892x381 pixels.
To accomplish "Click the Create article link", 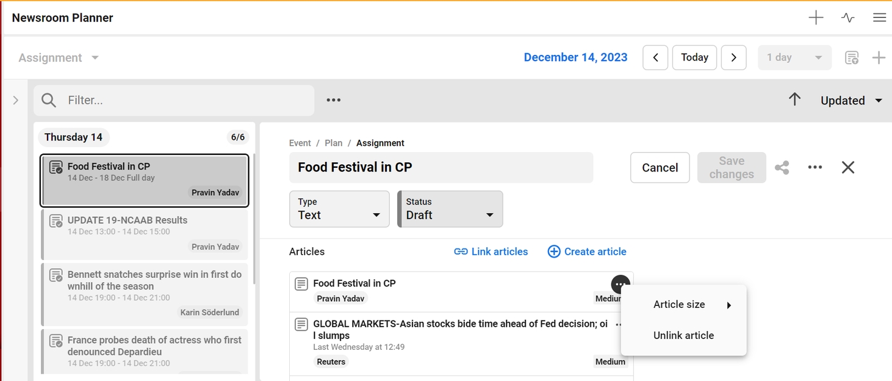I will (x=587, y=252).
